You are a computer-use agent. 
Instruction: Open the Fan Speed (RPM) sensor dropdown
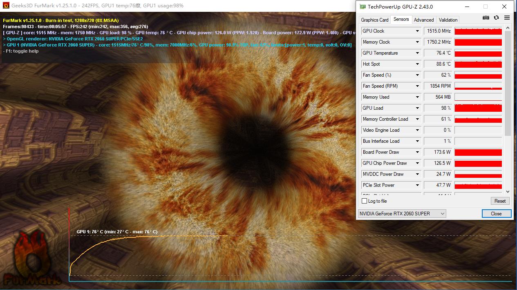[x=417, y=86]
